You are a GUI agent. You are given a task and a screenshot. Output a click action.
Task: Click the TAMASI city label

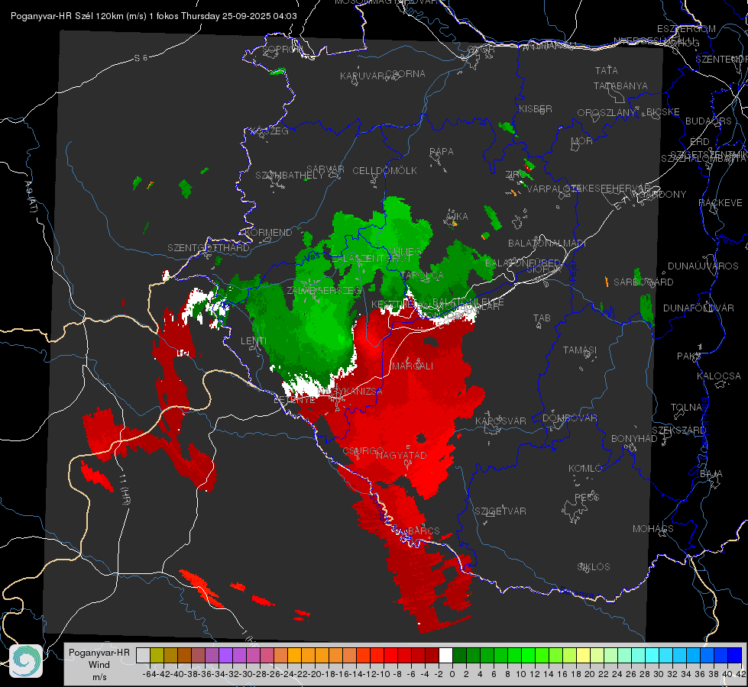580,350
